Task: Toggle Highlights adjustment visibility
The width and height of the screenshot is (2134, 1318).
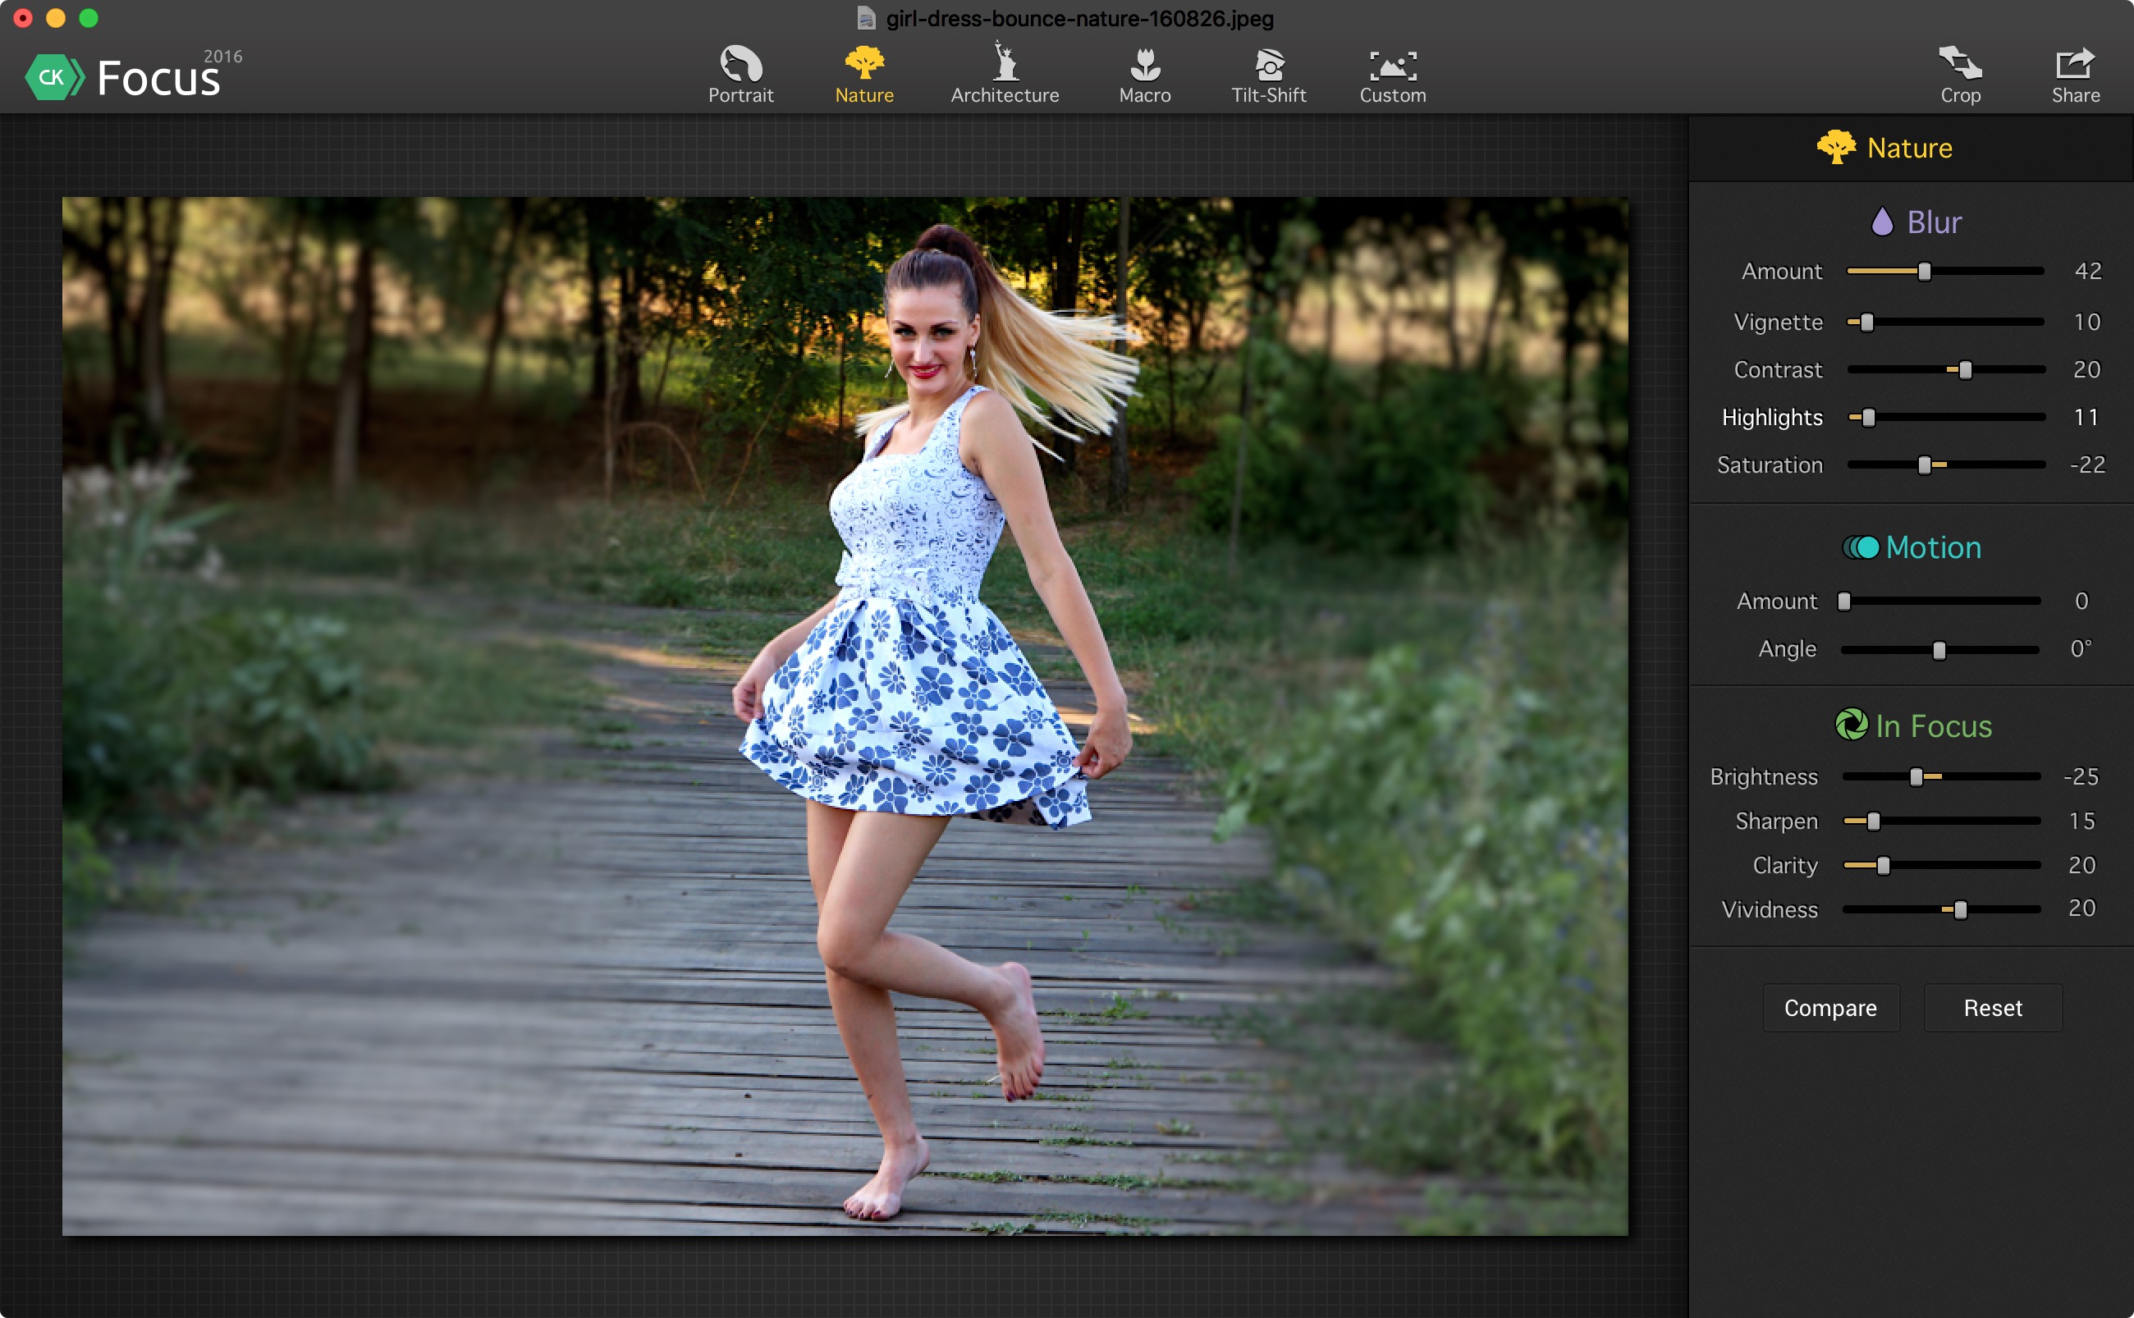Action: [1771, 416]
